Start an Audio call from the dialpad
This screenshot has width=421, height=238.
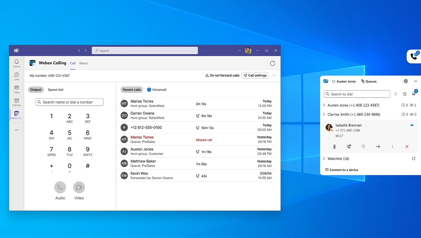[60, 187]
